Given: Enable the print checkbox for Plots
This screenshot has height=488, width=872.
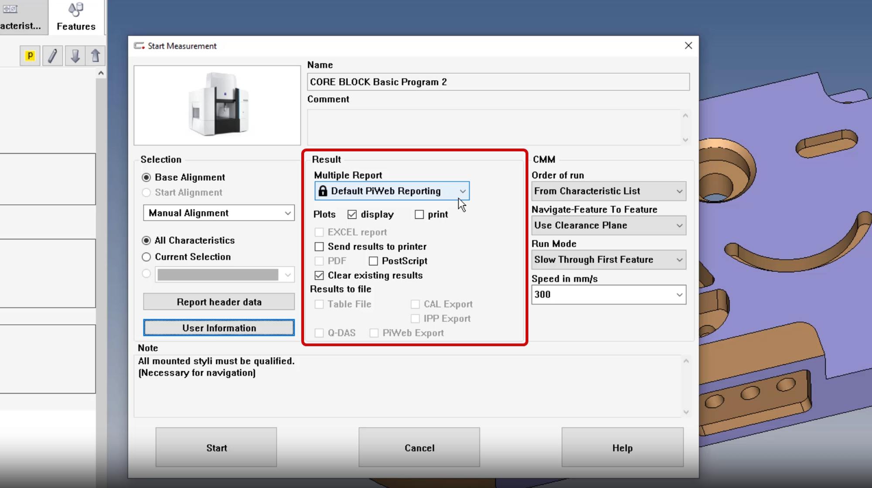Looking at the screenshot, I should 419,214.
